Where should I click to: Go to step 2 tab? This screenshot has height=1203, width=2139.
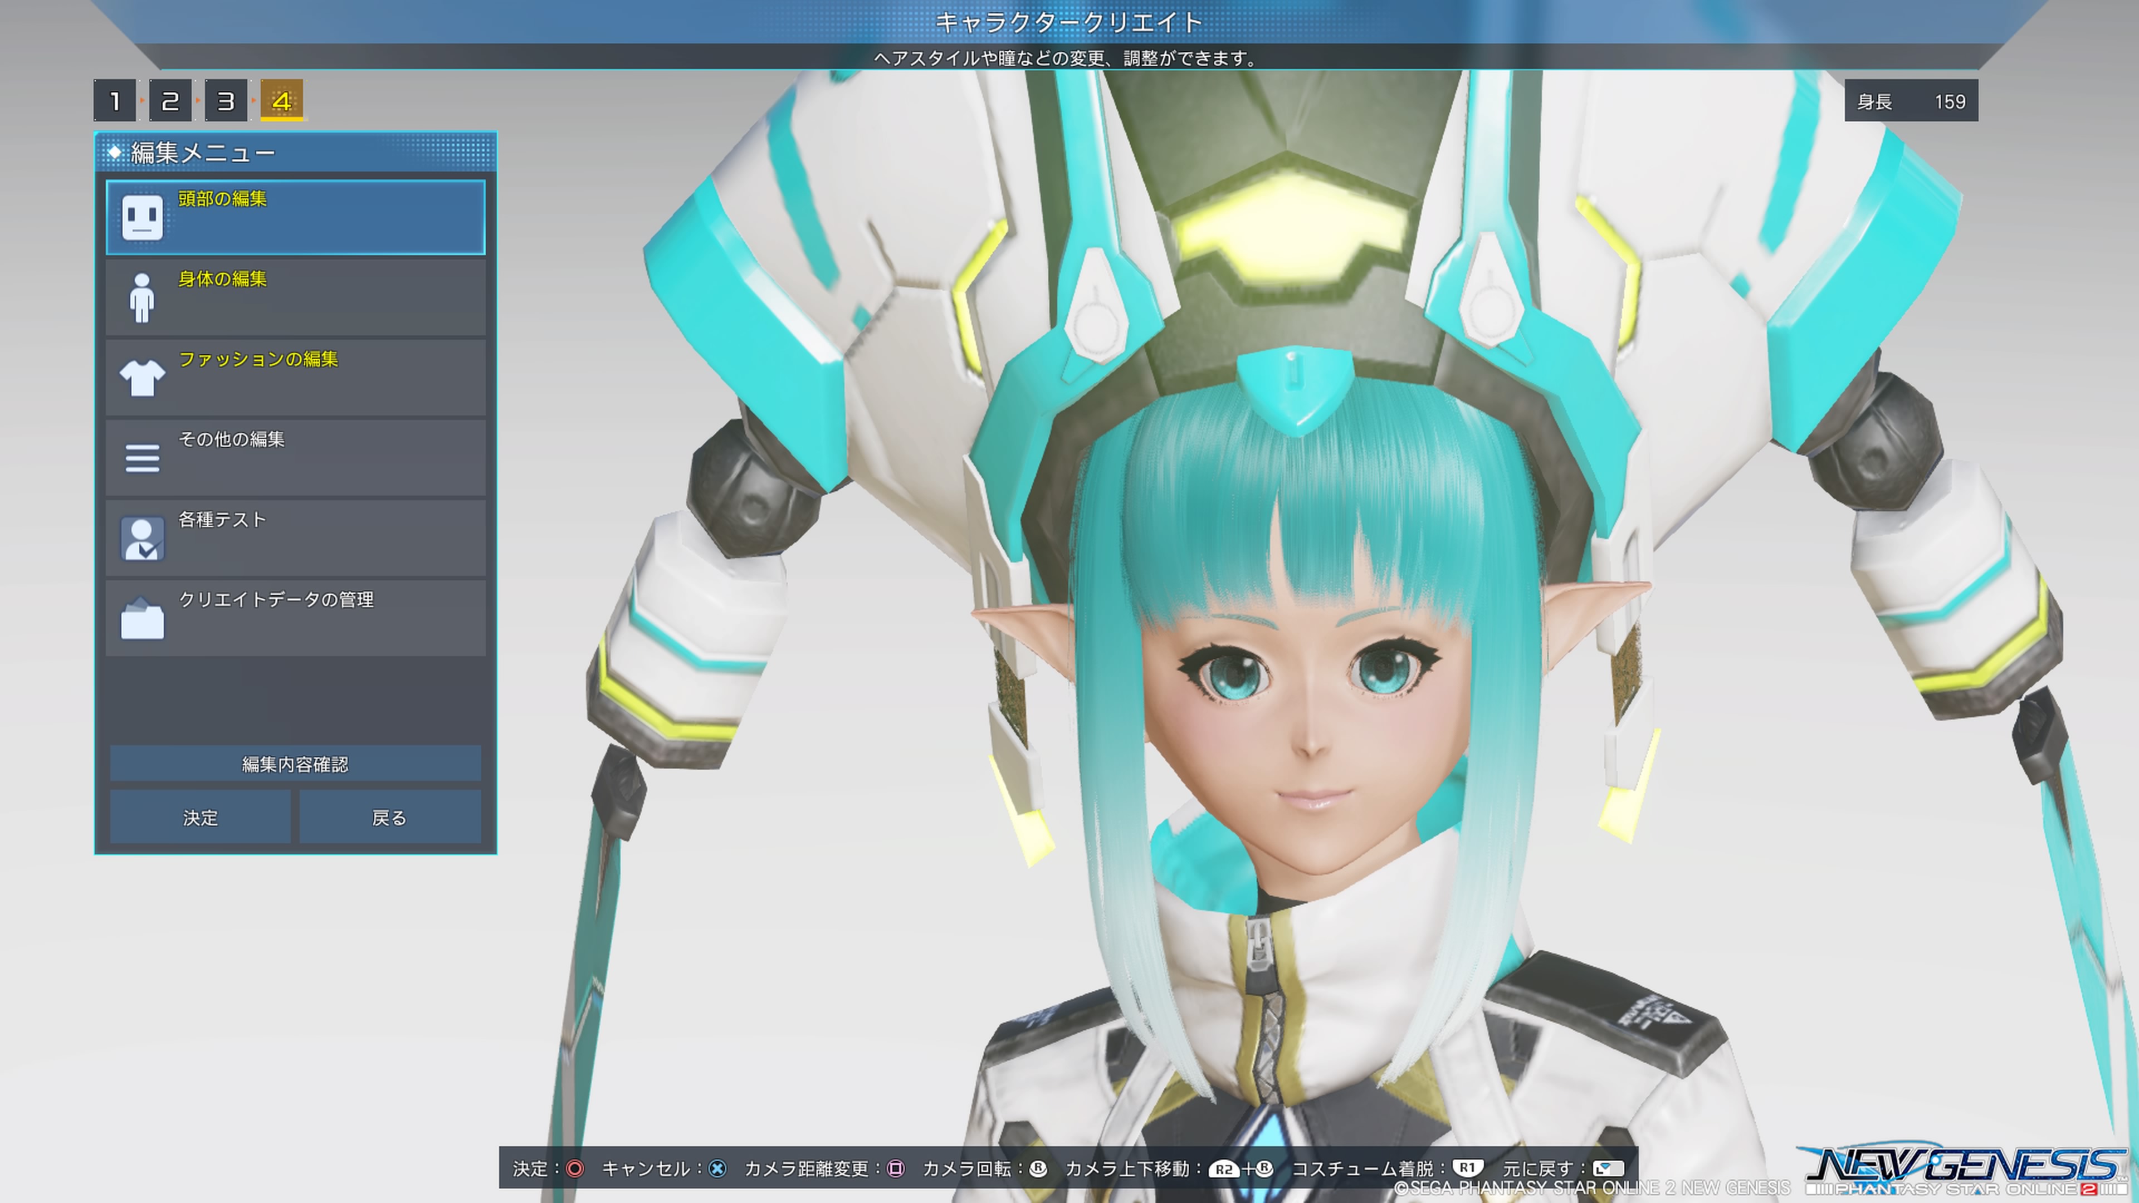[170, 101]
